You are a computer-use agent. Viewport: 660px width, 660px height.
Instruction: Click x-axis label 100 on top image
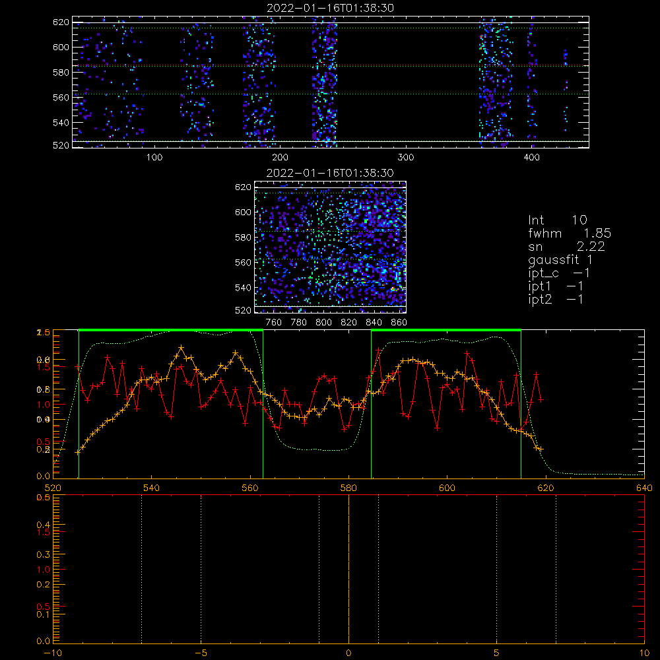pyautogui.click(x=154, y=158)
